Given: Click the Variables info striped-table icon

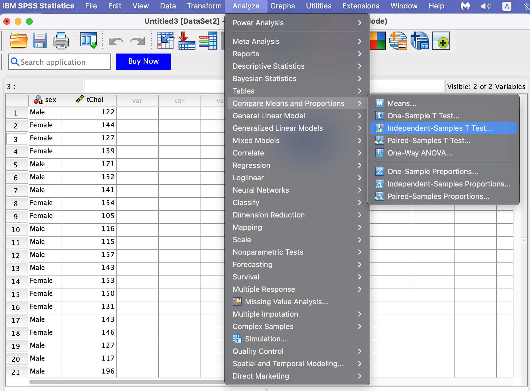Looking at the screenshot, I should [x=208, y=41].
